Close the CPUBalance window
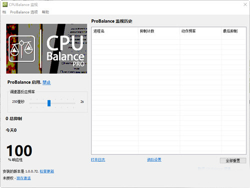The width and height of the screenshot is (250, 188). (x=245, y=5)
